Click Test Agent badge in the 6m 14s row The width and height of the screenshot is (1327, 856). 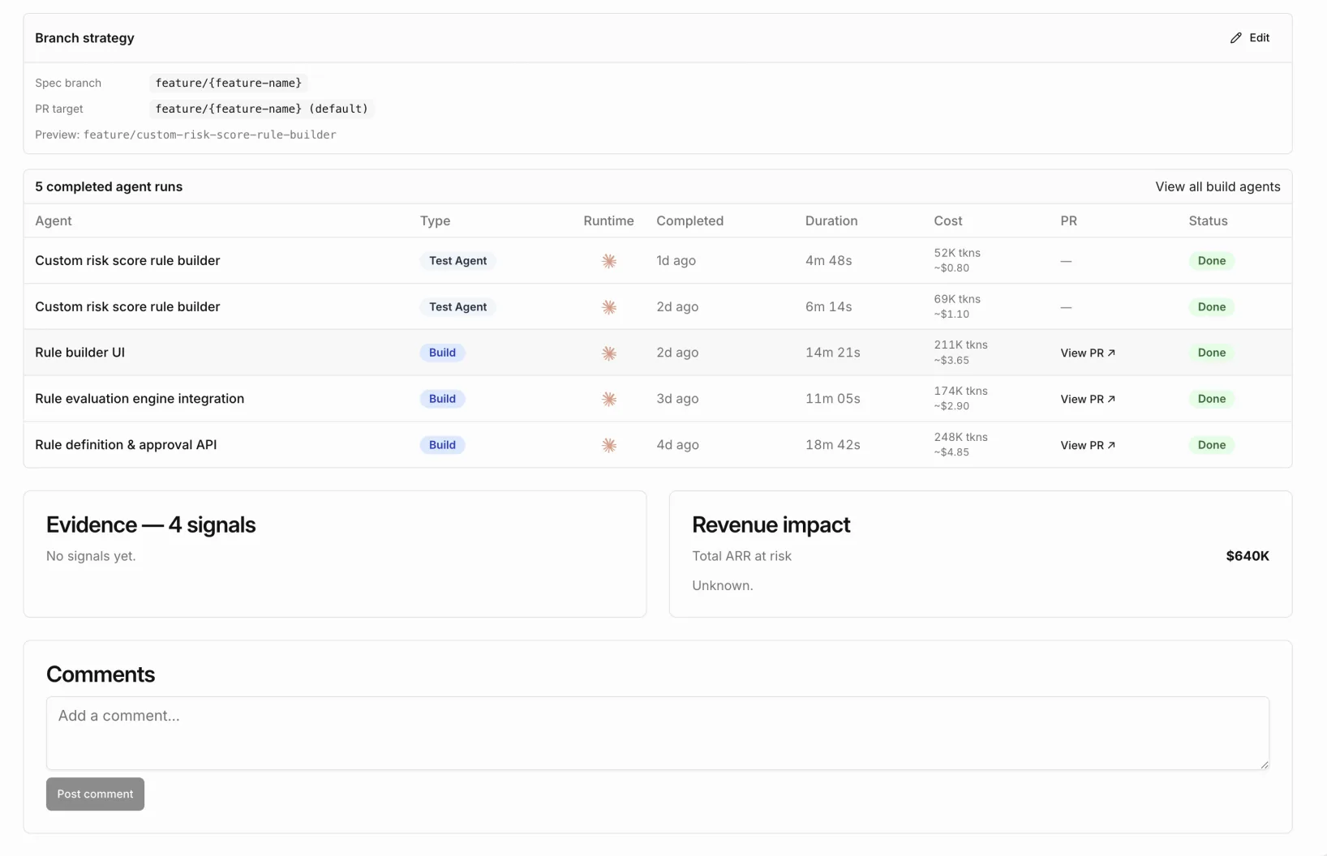[x=457, y=307]
